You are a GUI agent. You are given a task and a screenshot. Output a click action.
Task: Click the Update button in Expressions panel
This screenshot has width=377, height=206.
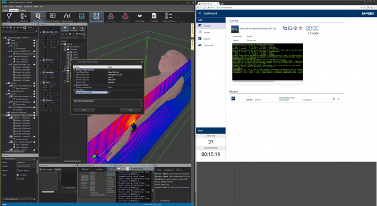point(58,169)
